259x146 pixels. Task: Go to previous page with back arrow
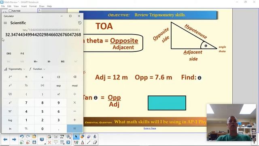pos(5,140)
